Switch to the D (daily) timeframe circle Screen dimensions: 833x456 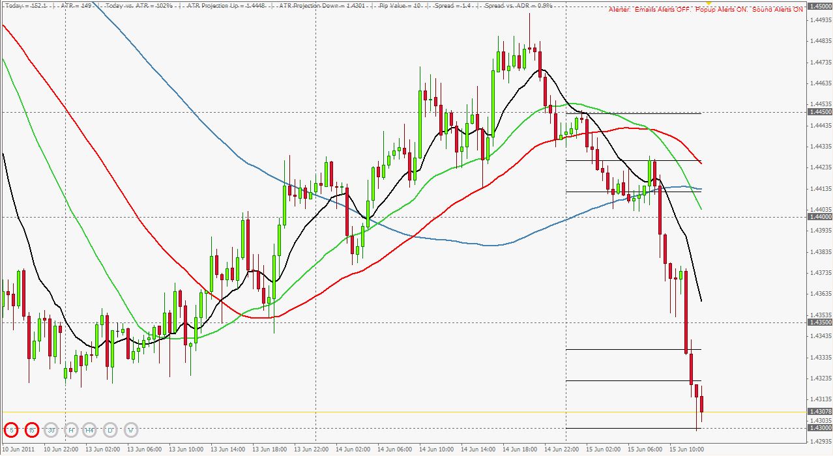111,430
